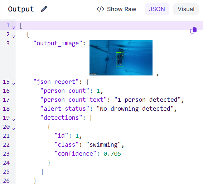Viewport: 203px width, 184px height.
Task: Collapse the detections array at line 19
Action: [14, 120]
